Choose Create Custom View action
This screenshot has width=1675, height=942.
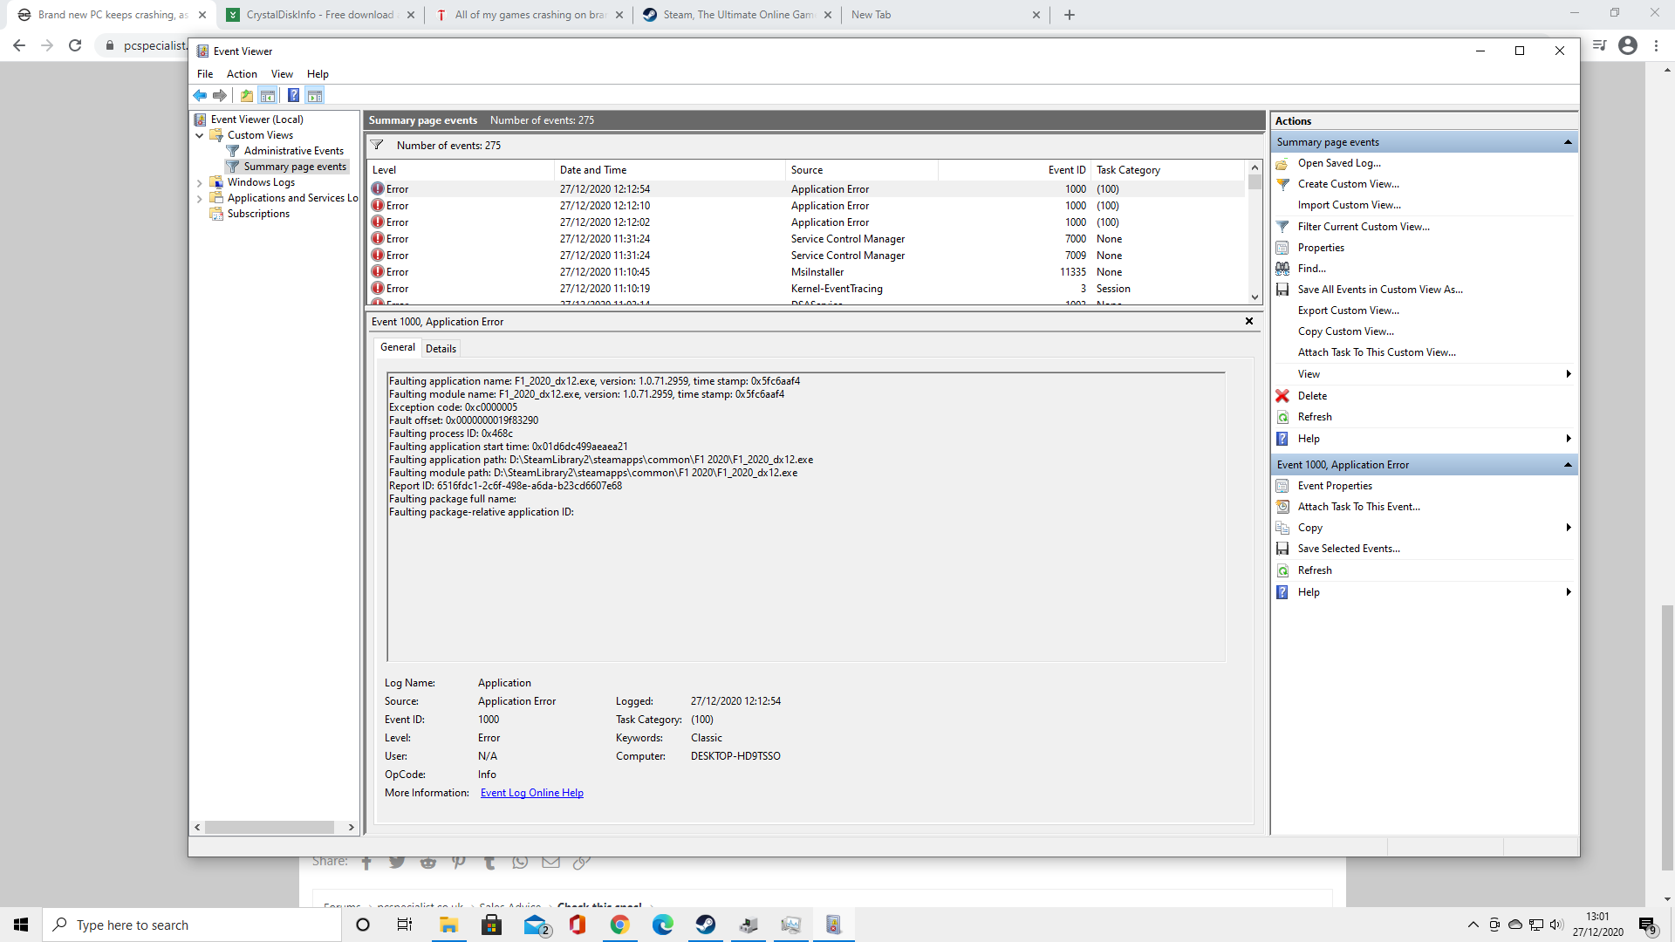(1348, 184)
